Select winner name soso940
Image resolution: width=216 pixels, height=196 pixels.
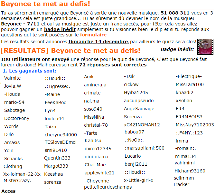tap(93, 109)
